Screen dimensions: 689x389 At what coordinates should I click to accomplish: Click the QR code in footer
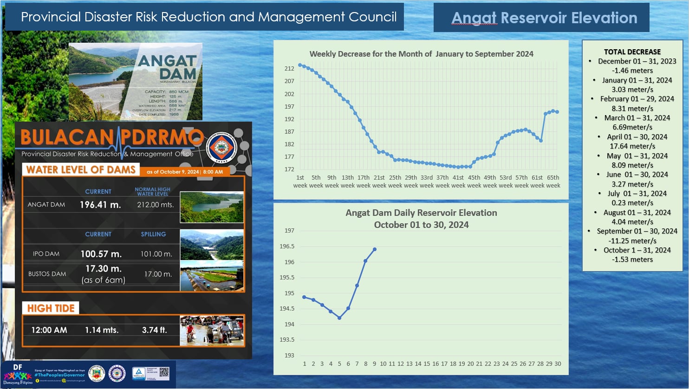pos(164,373)
